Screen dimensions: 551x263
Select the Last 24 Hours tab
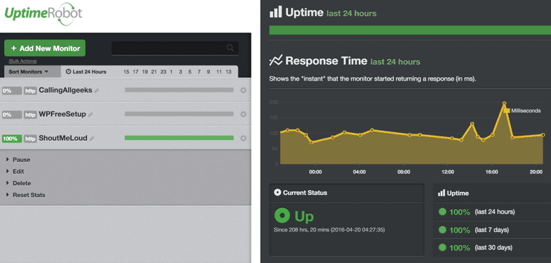pyautogui.click(x=86, y=72)
